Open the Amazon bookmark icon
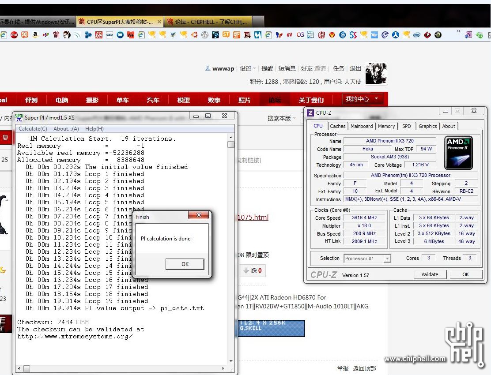The image size is (491, 375). [35, 35]
